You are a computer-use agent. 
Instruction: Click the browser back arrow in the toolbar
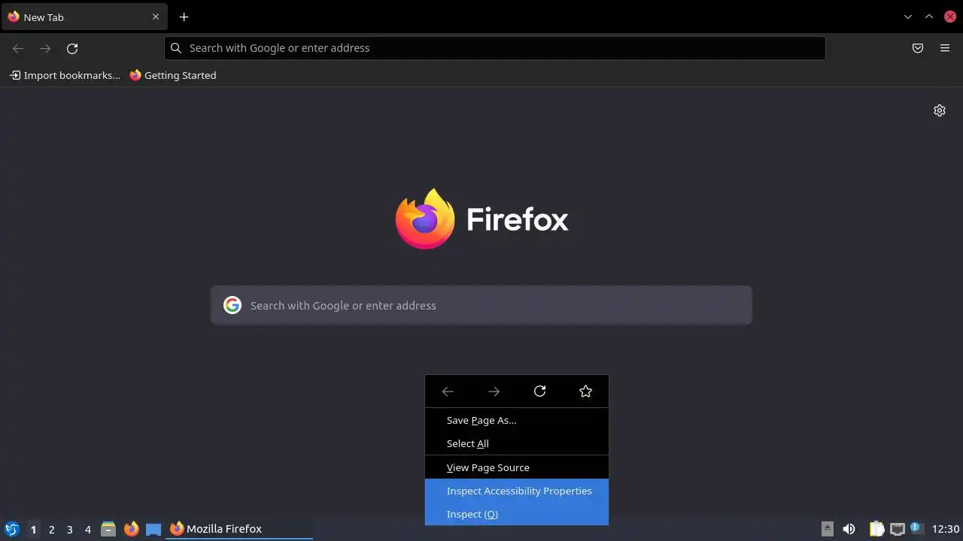point(18,48)
